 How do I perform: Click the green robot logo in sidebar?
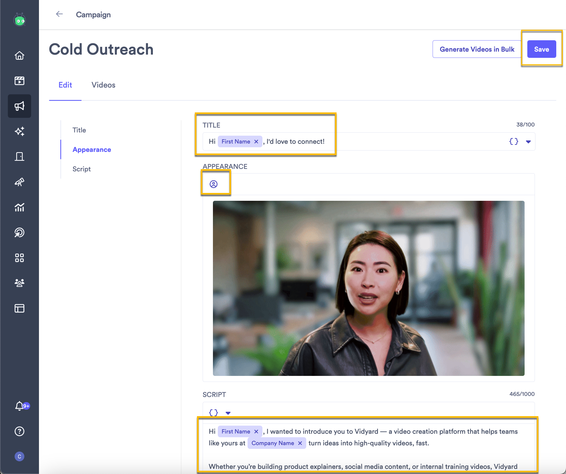[19, 20]
